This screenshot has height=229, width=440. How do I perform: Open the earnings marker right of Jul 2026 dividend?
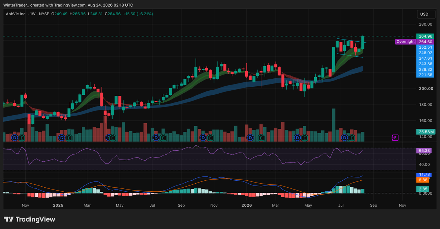tap(352, 138)
